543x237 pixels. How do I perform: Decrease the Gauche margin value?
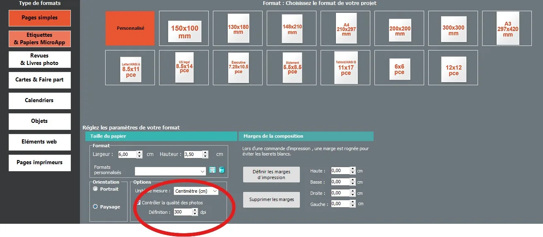click(352, 206)
